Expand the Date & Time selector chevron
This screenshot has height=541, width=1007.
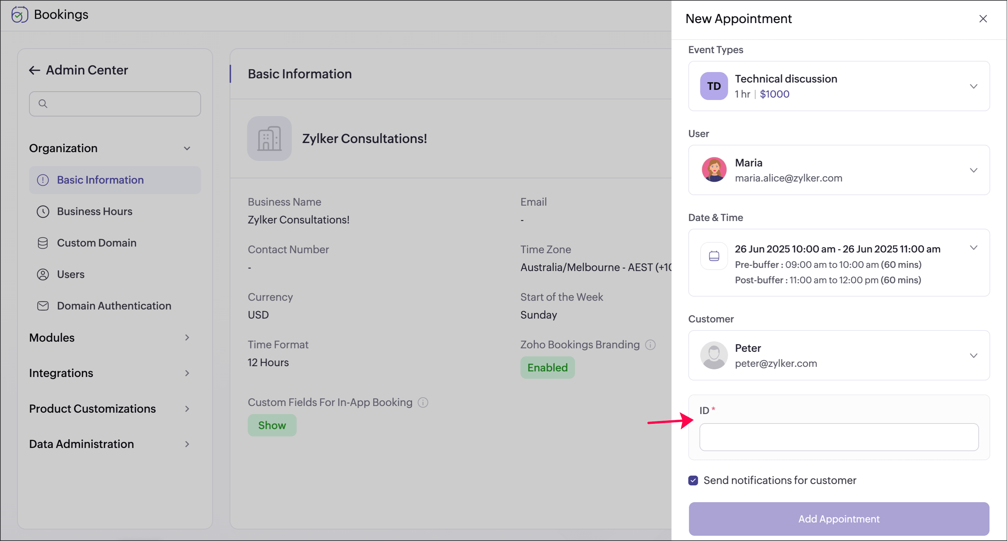pos(973,248)
